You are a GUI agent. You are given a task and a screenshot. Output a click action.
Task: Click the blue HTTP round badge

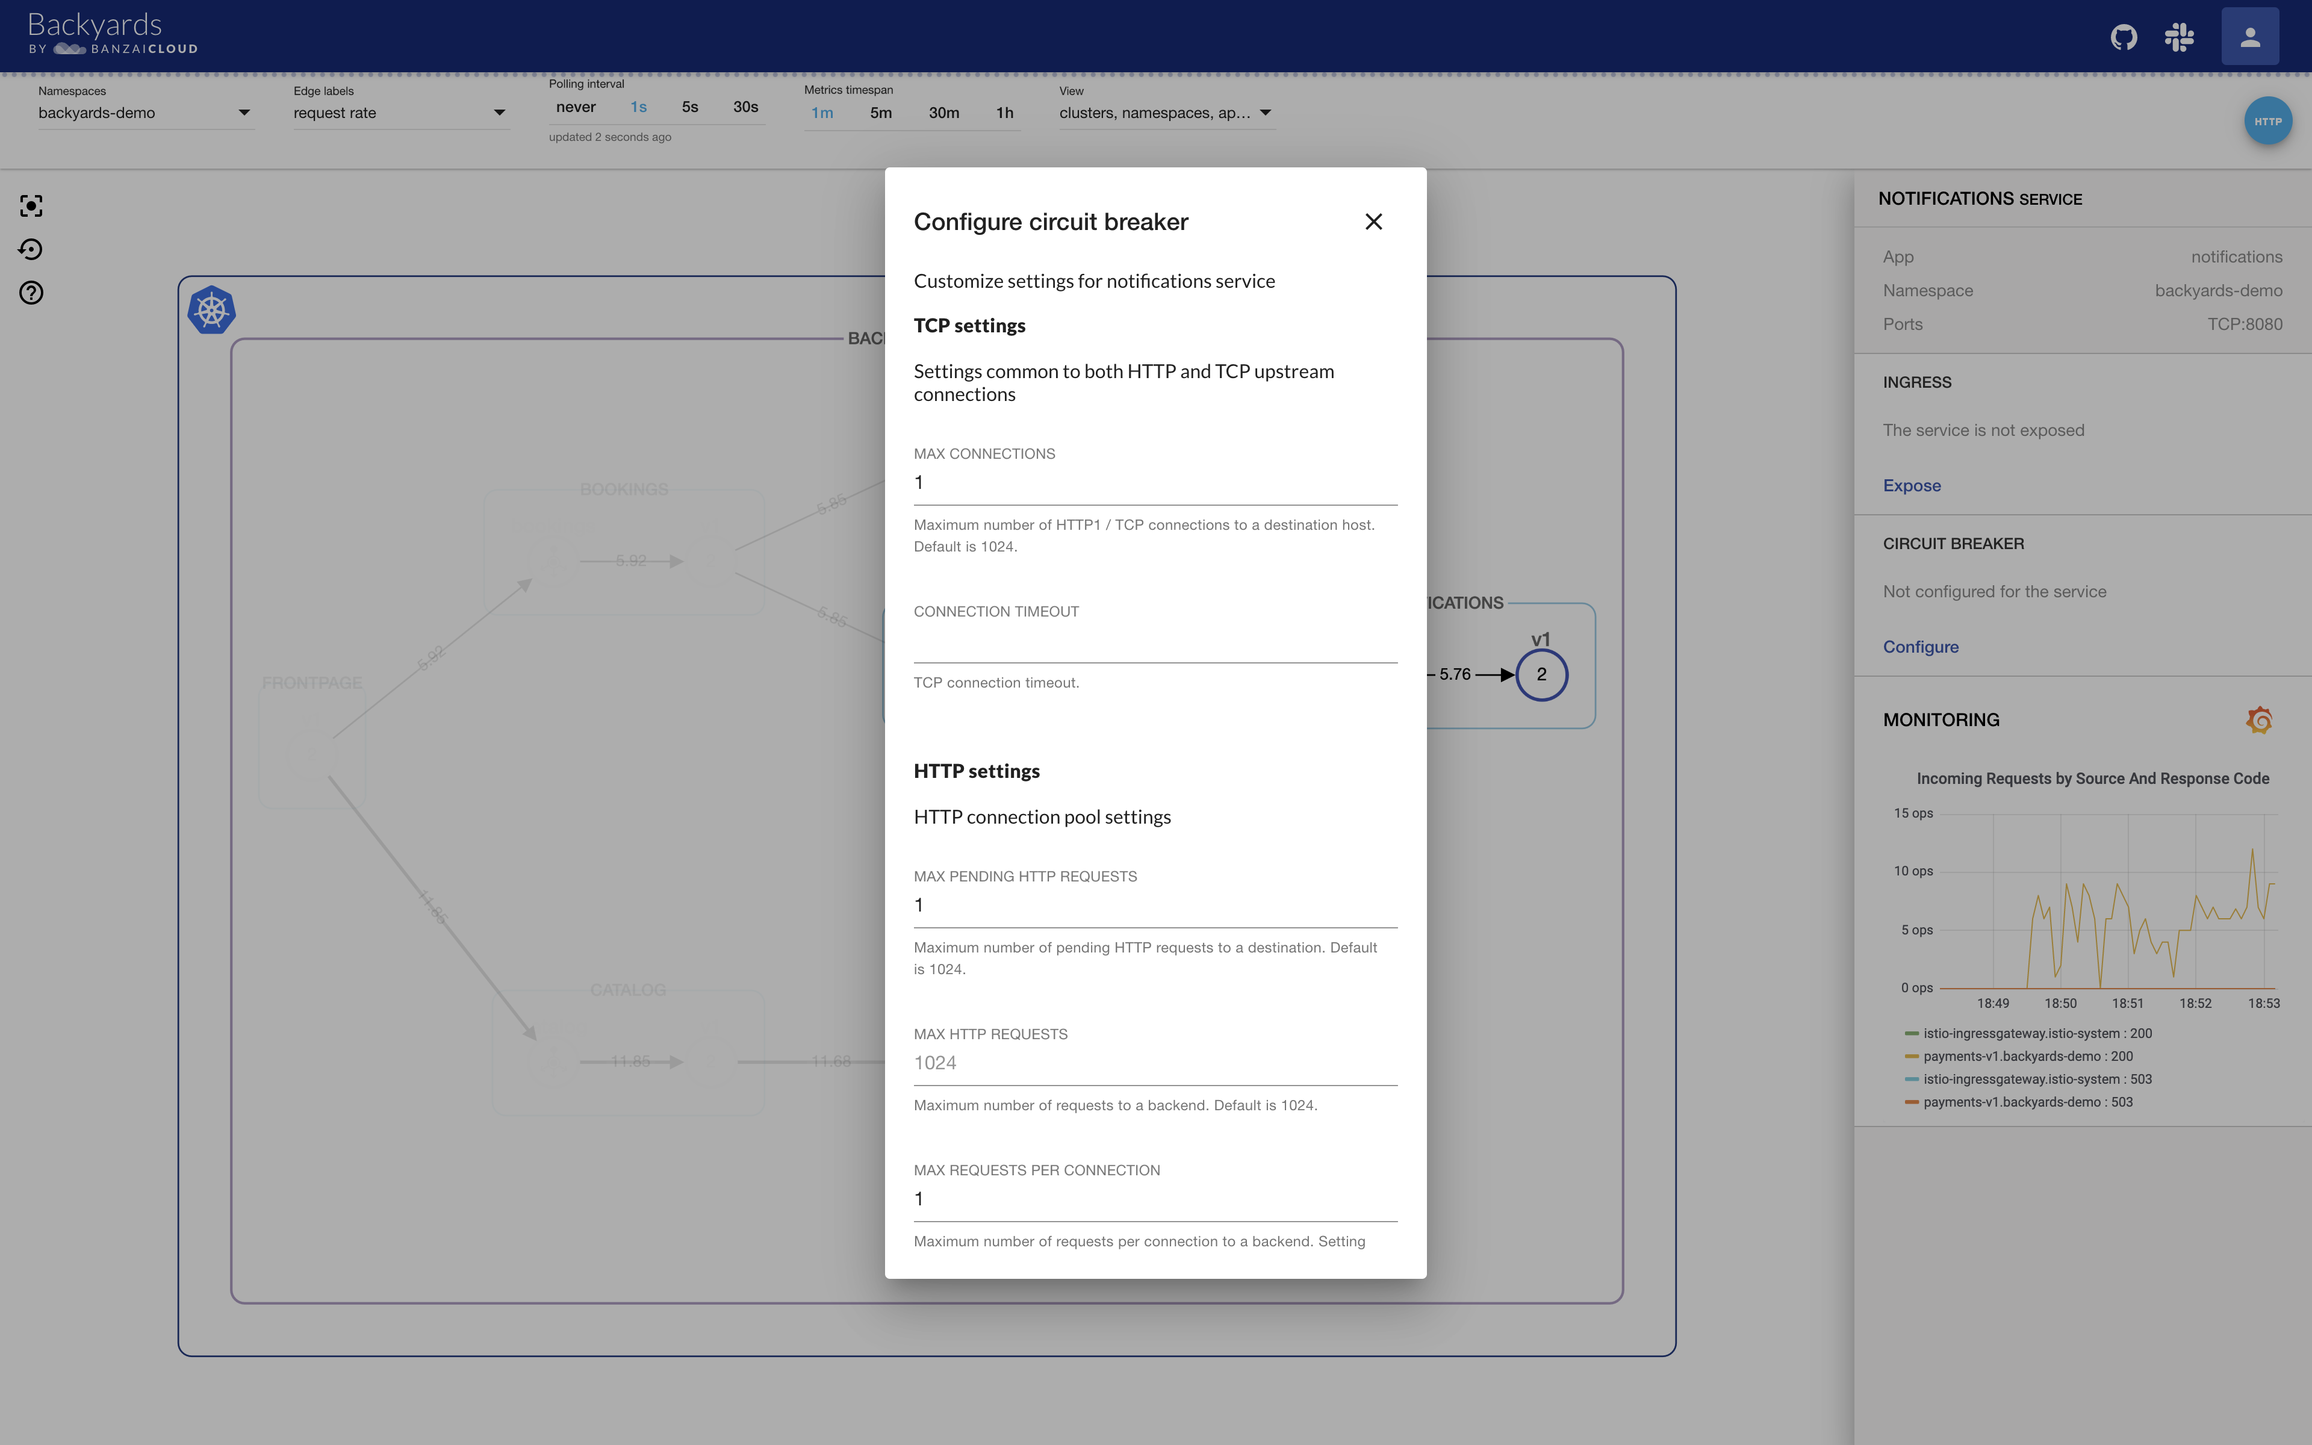pos(2267,122)
